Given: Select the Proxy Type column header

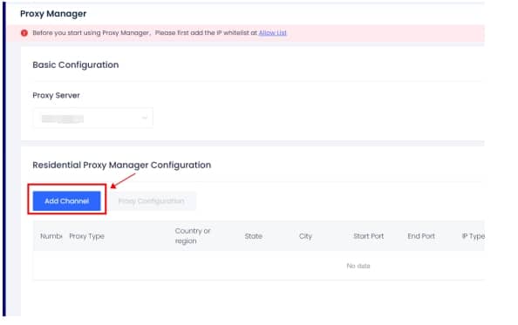Looking at the screenshot, I should pyautogui.click(x=87, y=236).
